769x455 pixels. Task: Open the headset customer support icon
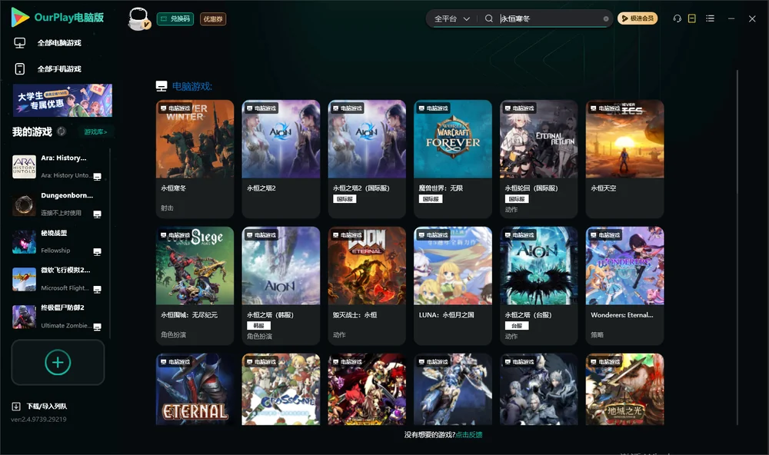[677, 18]
